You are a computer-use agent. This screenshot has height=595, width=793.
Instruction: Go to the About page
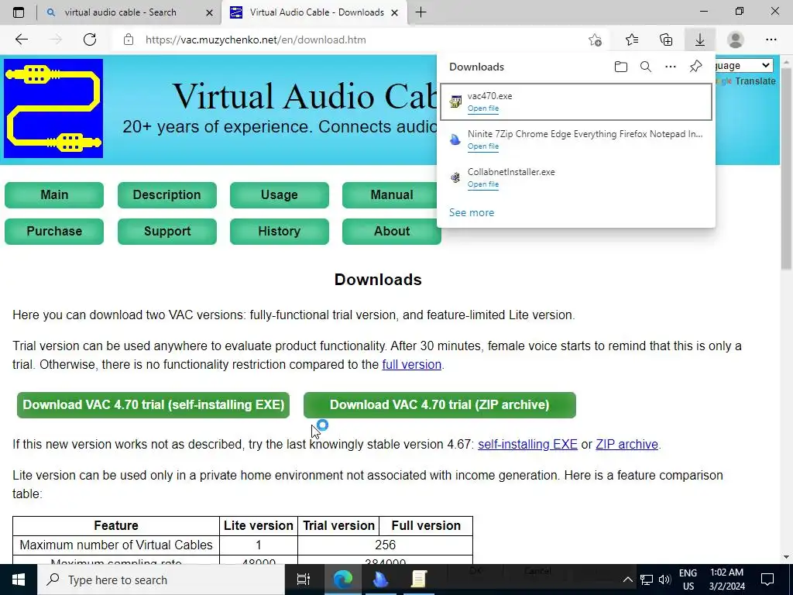pyautogui.click(x=391, y=231)
